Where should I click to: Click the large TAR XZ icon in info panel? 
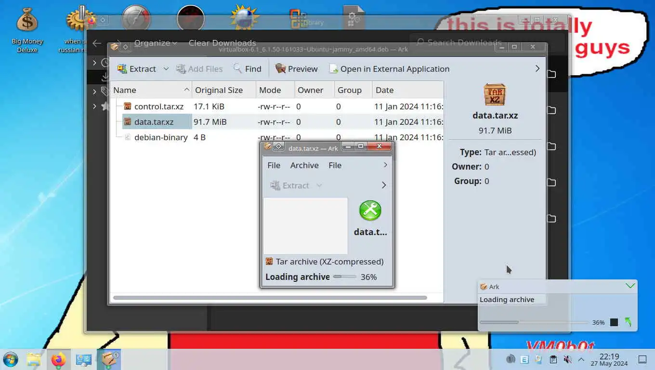pyautogui.click(x=495, y=94)
